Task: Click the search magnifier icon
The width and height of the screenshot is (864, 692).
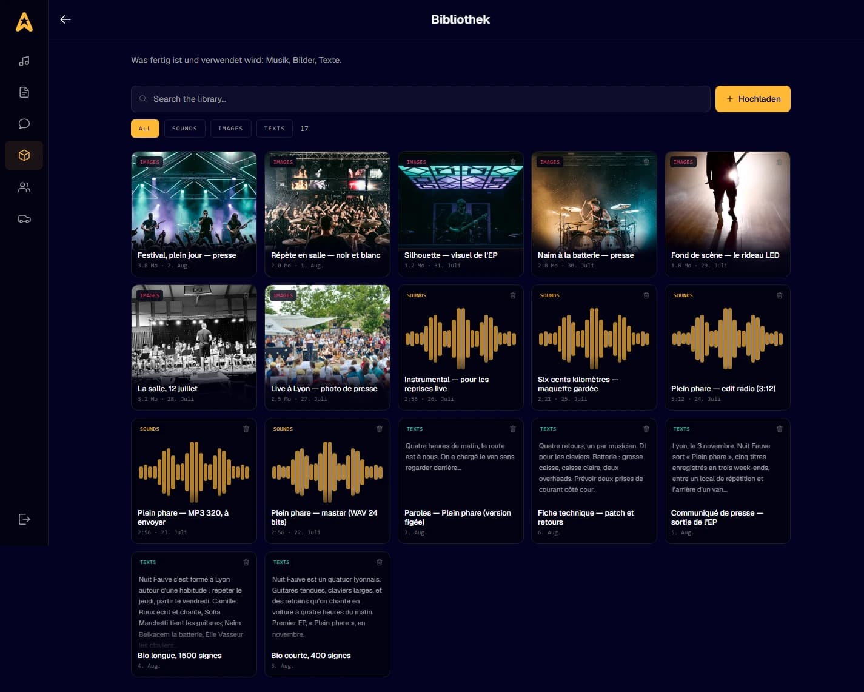Action: (143, 99)
